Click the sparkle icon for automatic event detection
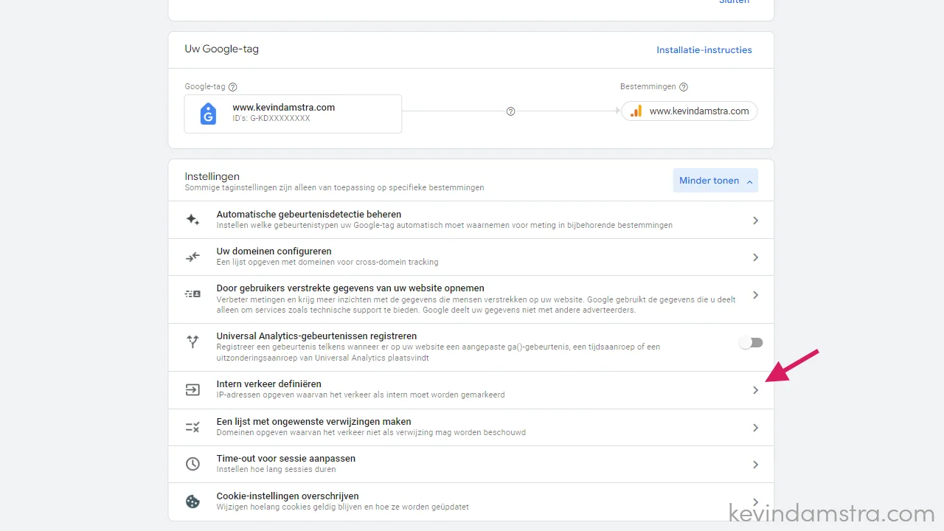The image size is (944, 531). (192, 220)
